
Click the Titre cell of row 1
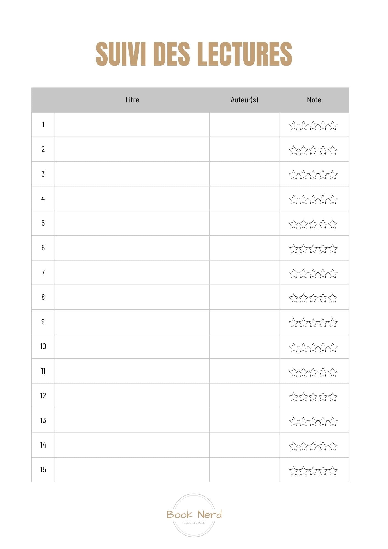point(132,125)
